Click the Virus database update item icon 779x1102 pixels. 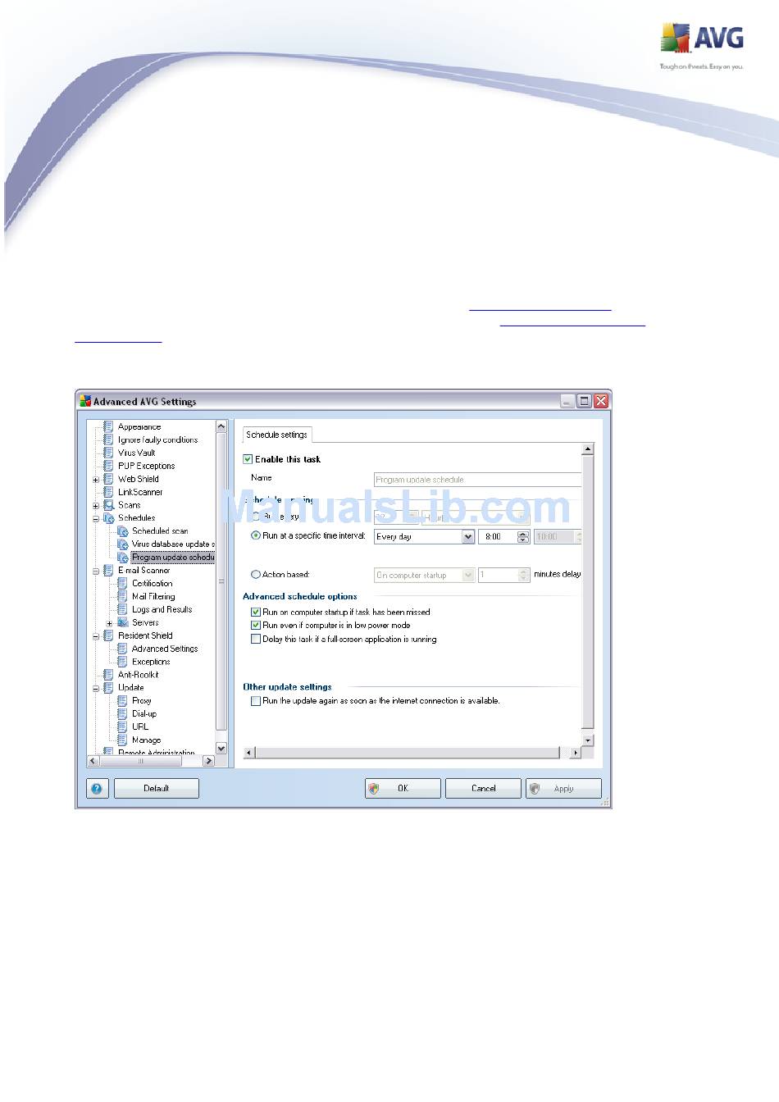click(x=122, y=544)
